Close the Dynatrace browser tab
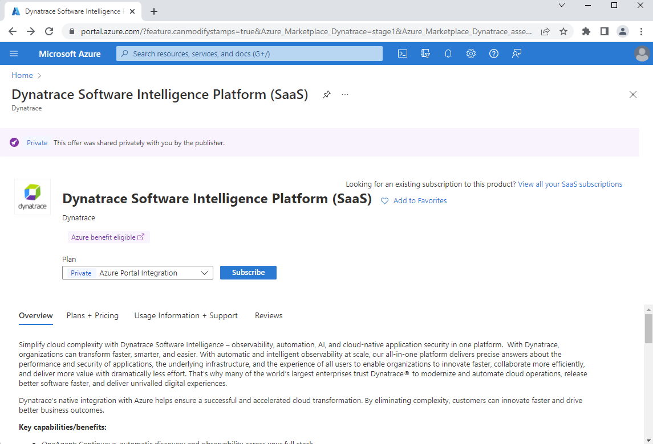The width and height of the screenshot is (653, 444). point(132,11)
